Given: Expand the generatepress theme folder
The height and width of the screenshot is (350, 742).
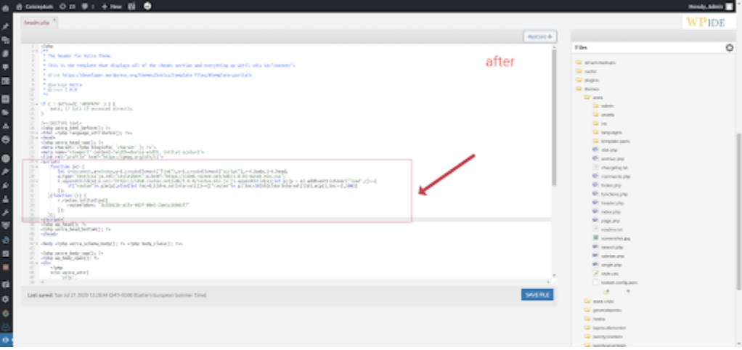Looking at the screenshot, I should (x=601, y=310).
